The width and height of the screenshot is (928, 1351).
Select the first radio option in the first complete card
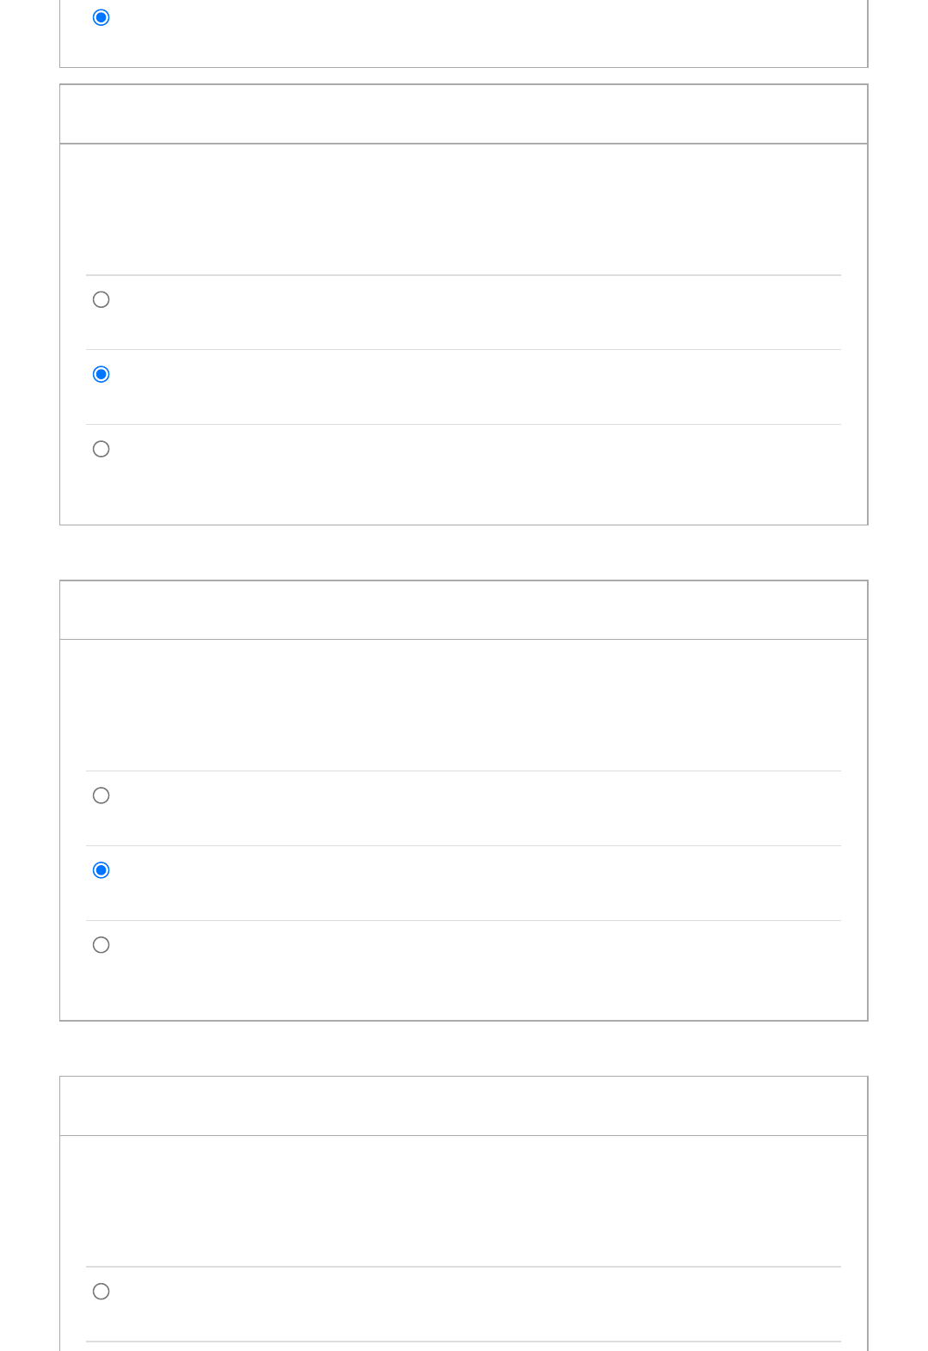101,299
